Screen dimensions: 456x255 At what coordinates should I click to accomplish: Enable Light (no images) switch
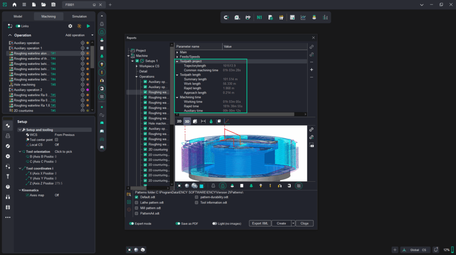(x=215, y=223)
